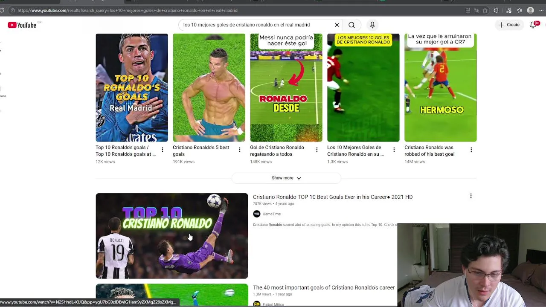
Task: Open options for Los 10 Mejores Goles short
Action: [x=394, y=150]
